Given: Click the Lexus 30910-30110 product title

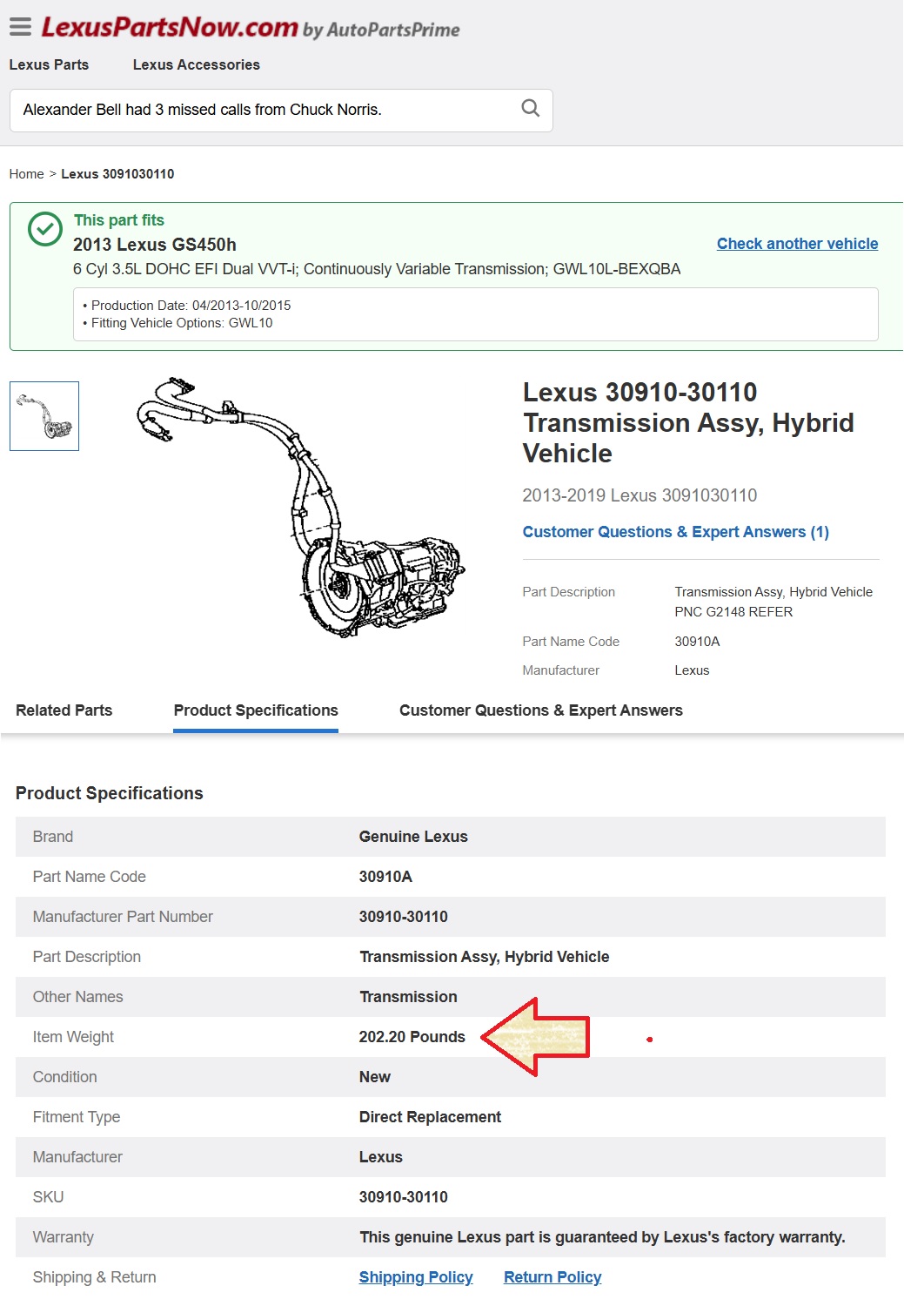Looking at the screenshot, I should [x=687, y=422].
